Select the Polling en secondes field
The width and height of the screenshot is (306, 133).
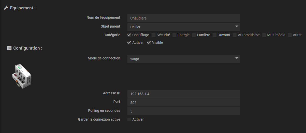point(183,111)
